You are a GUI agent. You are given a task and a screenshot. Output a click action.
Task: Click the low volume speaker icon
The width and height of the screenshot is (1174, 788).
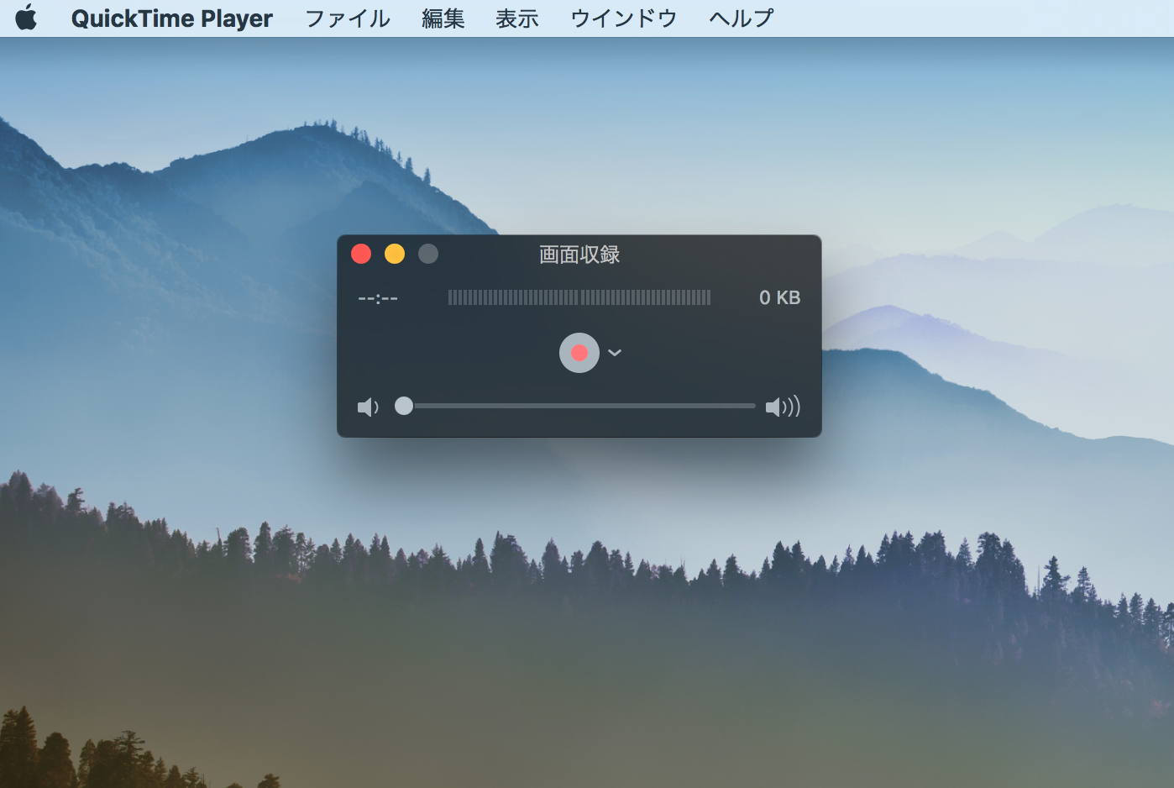368,407
